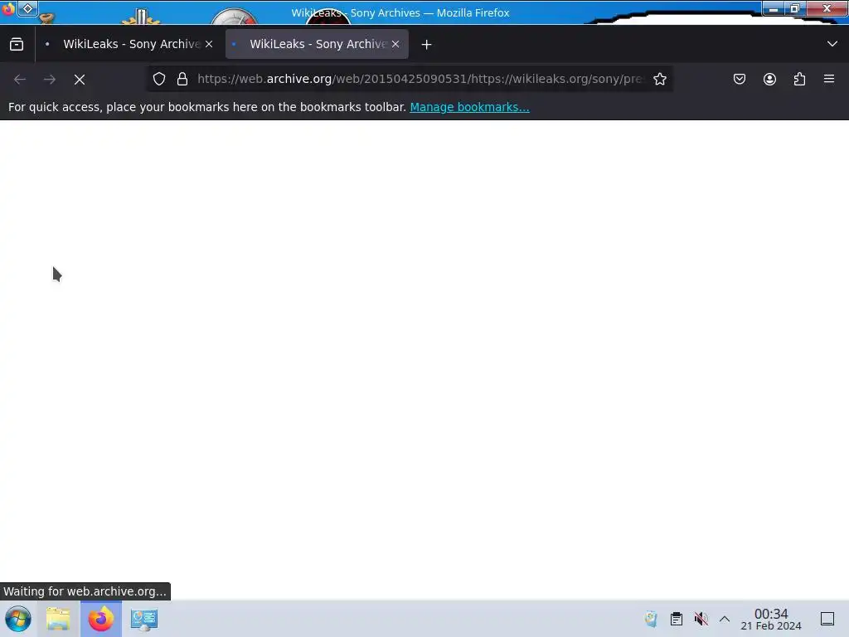Stop loading the page
This screenshot has height=637, width=849.
coord(80,80)
